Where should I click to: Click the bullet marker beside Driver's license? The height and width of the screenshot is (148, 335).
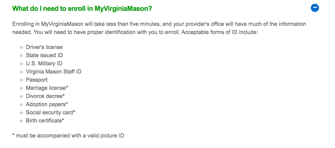tap(21, 47)
